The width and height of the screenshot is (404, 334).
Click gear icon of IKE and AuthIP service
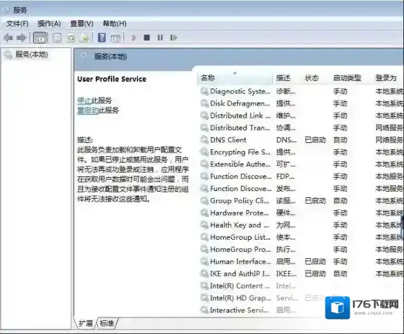(x=205, y=273)
